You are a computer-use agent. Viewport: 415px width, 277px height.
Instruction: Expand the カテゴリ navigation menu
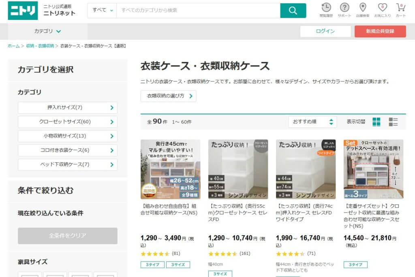[47, 31]
